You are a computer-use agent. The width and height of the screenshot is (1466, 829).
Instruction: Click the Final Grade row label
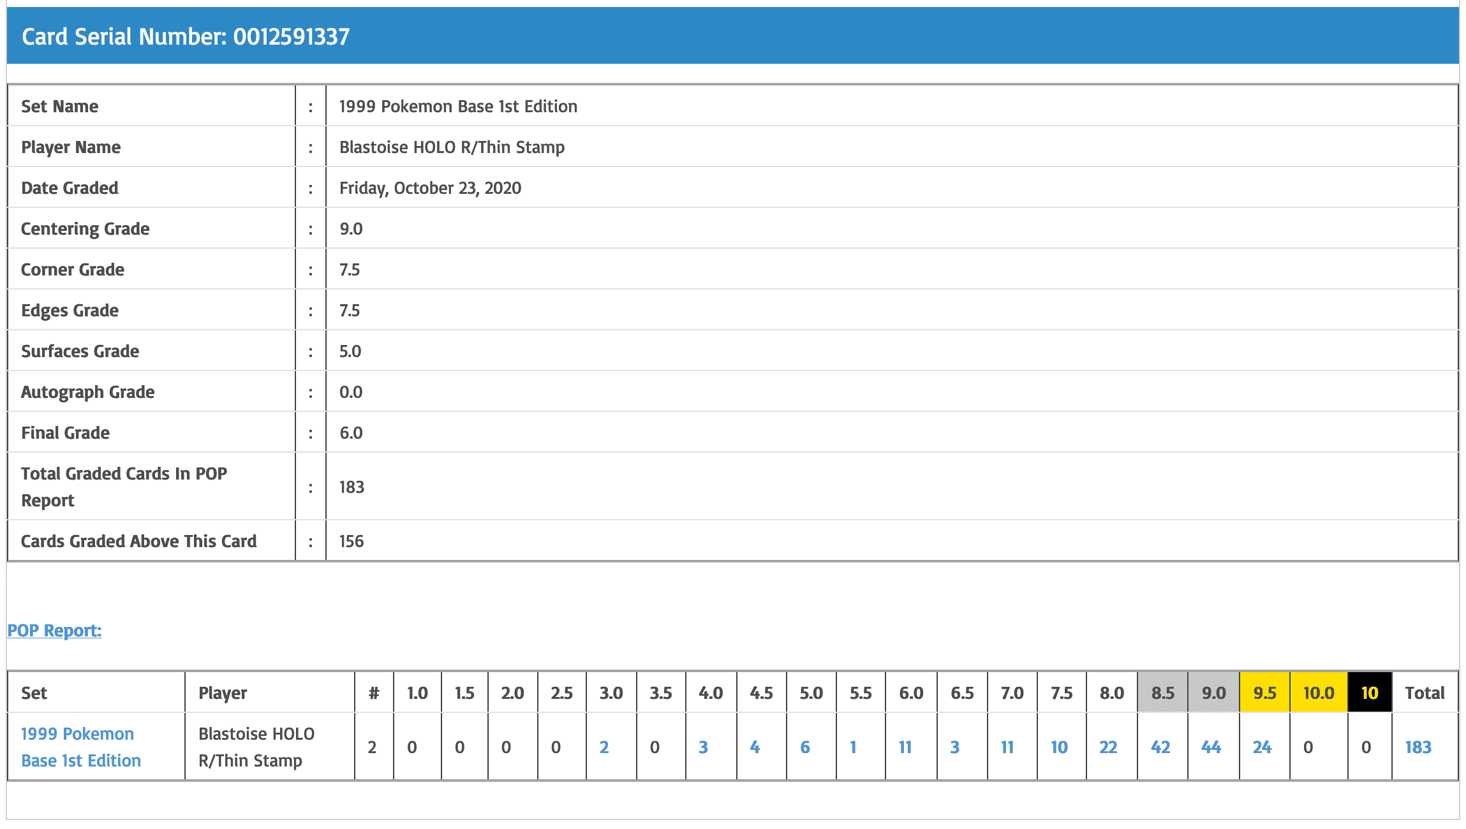[x=65, y=432]
